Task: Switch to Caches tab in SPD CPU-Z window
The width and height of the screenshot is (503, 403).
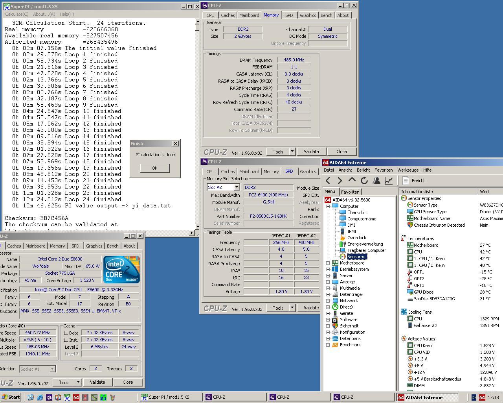Action: tap(228, 172)
